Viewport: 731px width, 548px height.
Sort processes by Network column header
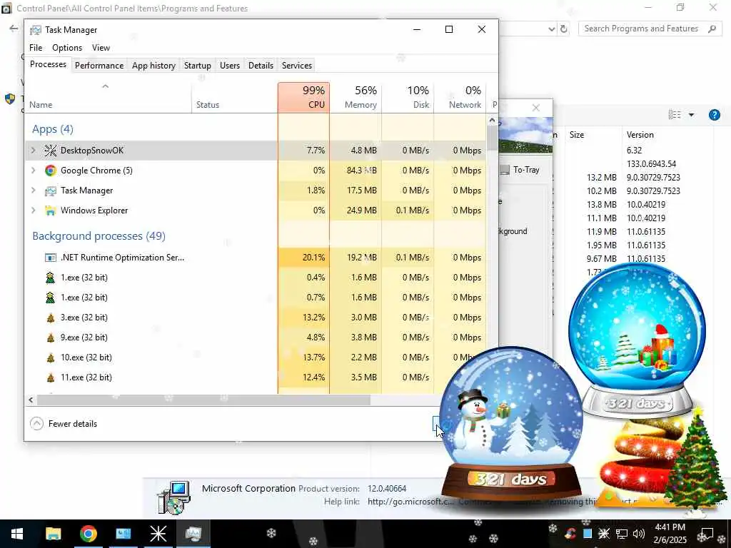point(460,97)
